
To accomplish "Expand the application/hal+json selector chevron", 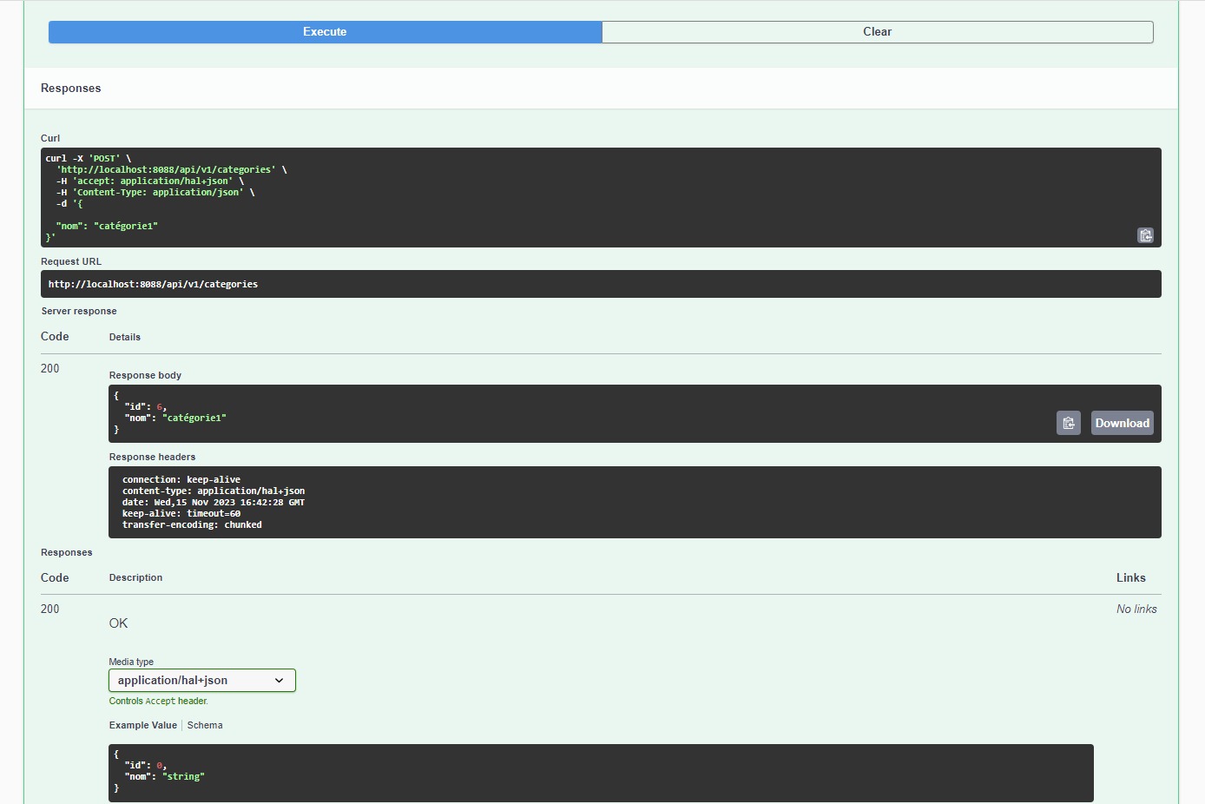I will coord(279,680).
